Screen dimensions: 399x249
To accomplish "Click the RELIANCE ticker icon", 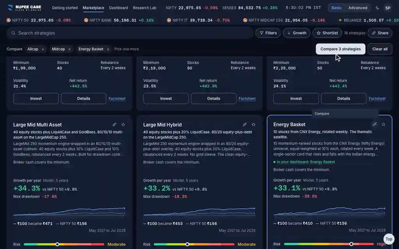I will coord(340,20).
